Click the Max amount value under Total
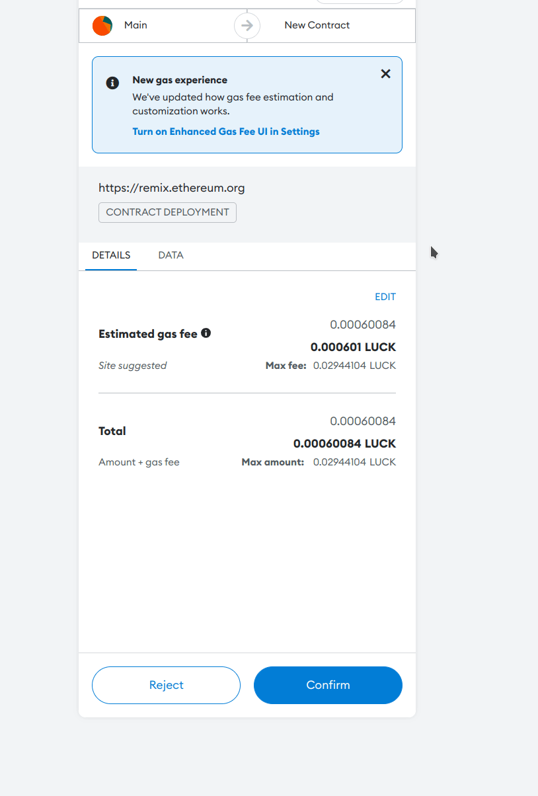 pyautogui.click(x=354, y=462)
